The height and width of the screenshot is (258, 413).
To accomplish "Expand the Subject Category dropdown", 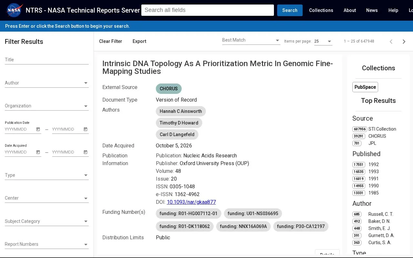I will point(47,221).
